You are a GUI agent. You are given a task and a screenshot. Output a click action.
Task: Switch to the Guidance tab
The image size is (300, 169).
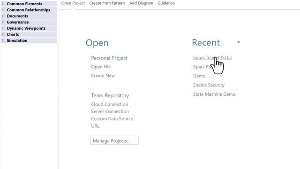pyautogui.click(x=166, y=3)
